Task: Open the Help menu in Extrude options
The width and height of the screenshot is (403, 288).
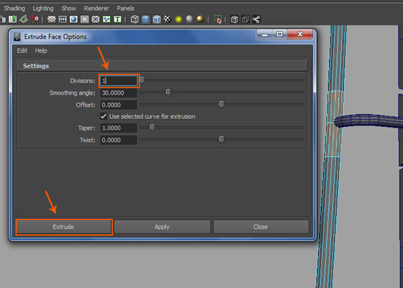Action: (x=41, y=50)
